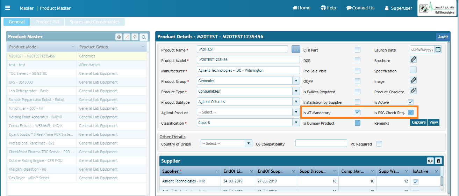The image size is (459, 196).
Task: Toggle IsActive for Agilent Technologies - INR supplier
Action: click(x=416, y=182)
